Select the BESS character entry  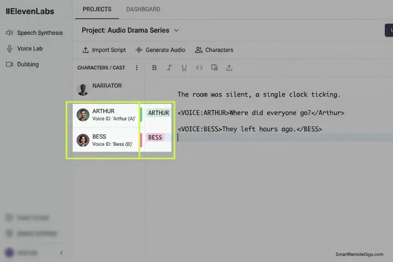click(x=106, y=140)
